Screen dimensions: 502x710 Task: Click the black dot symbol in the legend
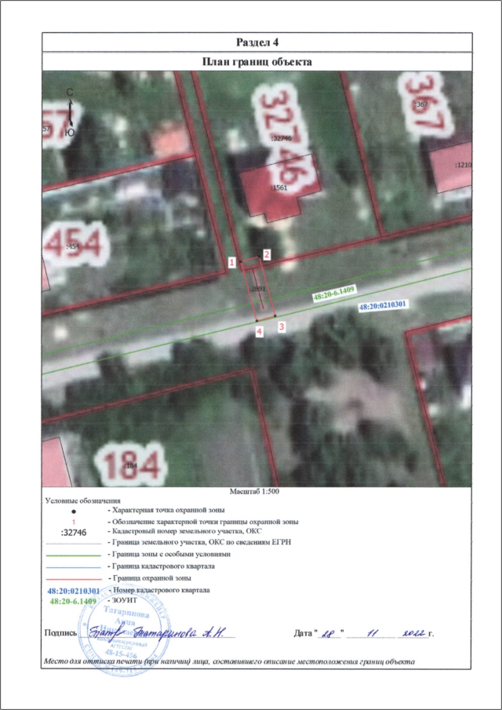point(73,511)
